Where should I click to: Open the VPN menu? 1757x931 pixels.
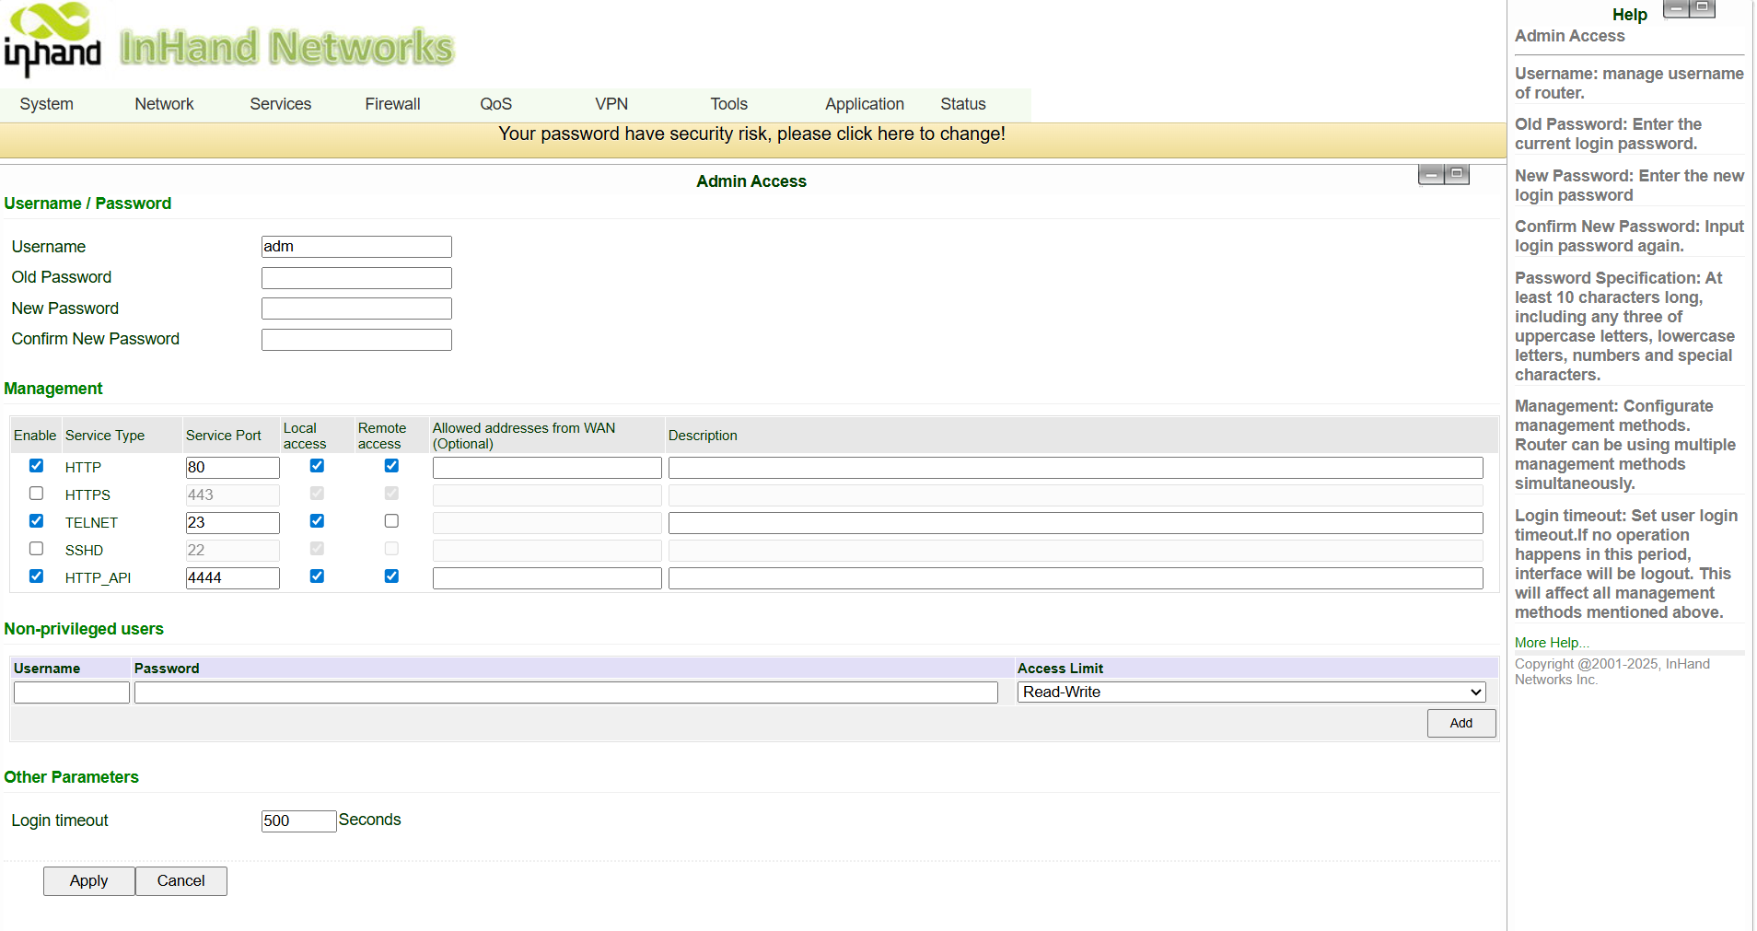611,104
